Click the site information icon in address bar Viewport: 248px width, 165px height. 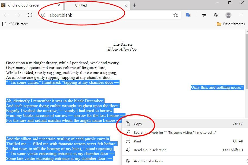(x=43, y=15)
